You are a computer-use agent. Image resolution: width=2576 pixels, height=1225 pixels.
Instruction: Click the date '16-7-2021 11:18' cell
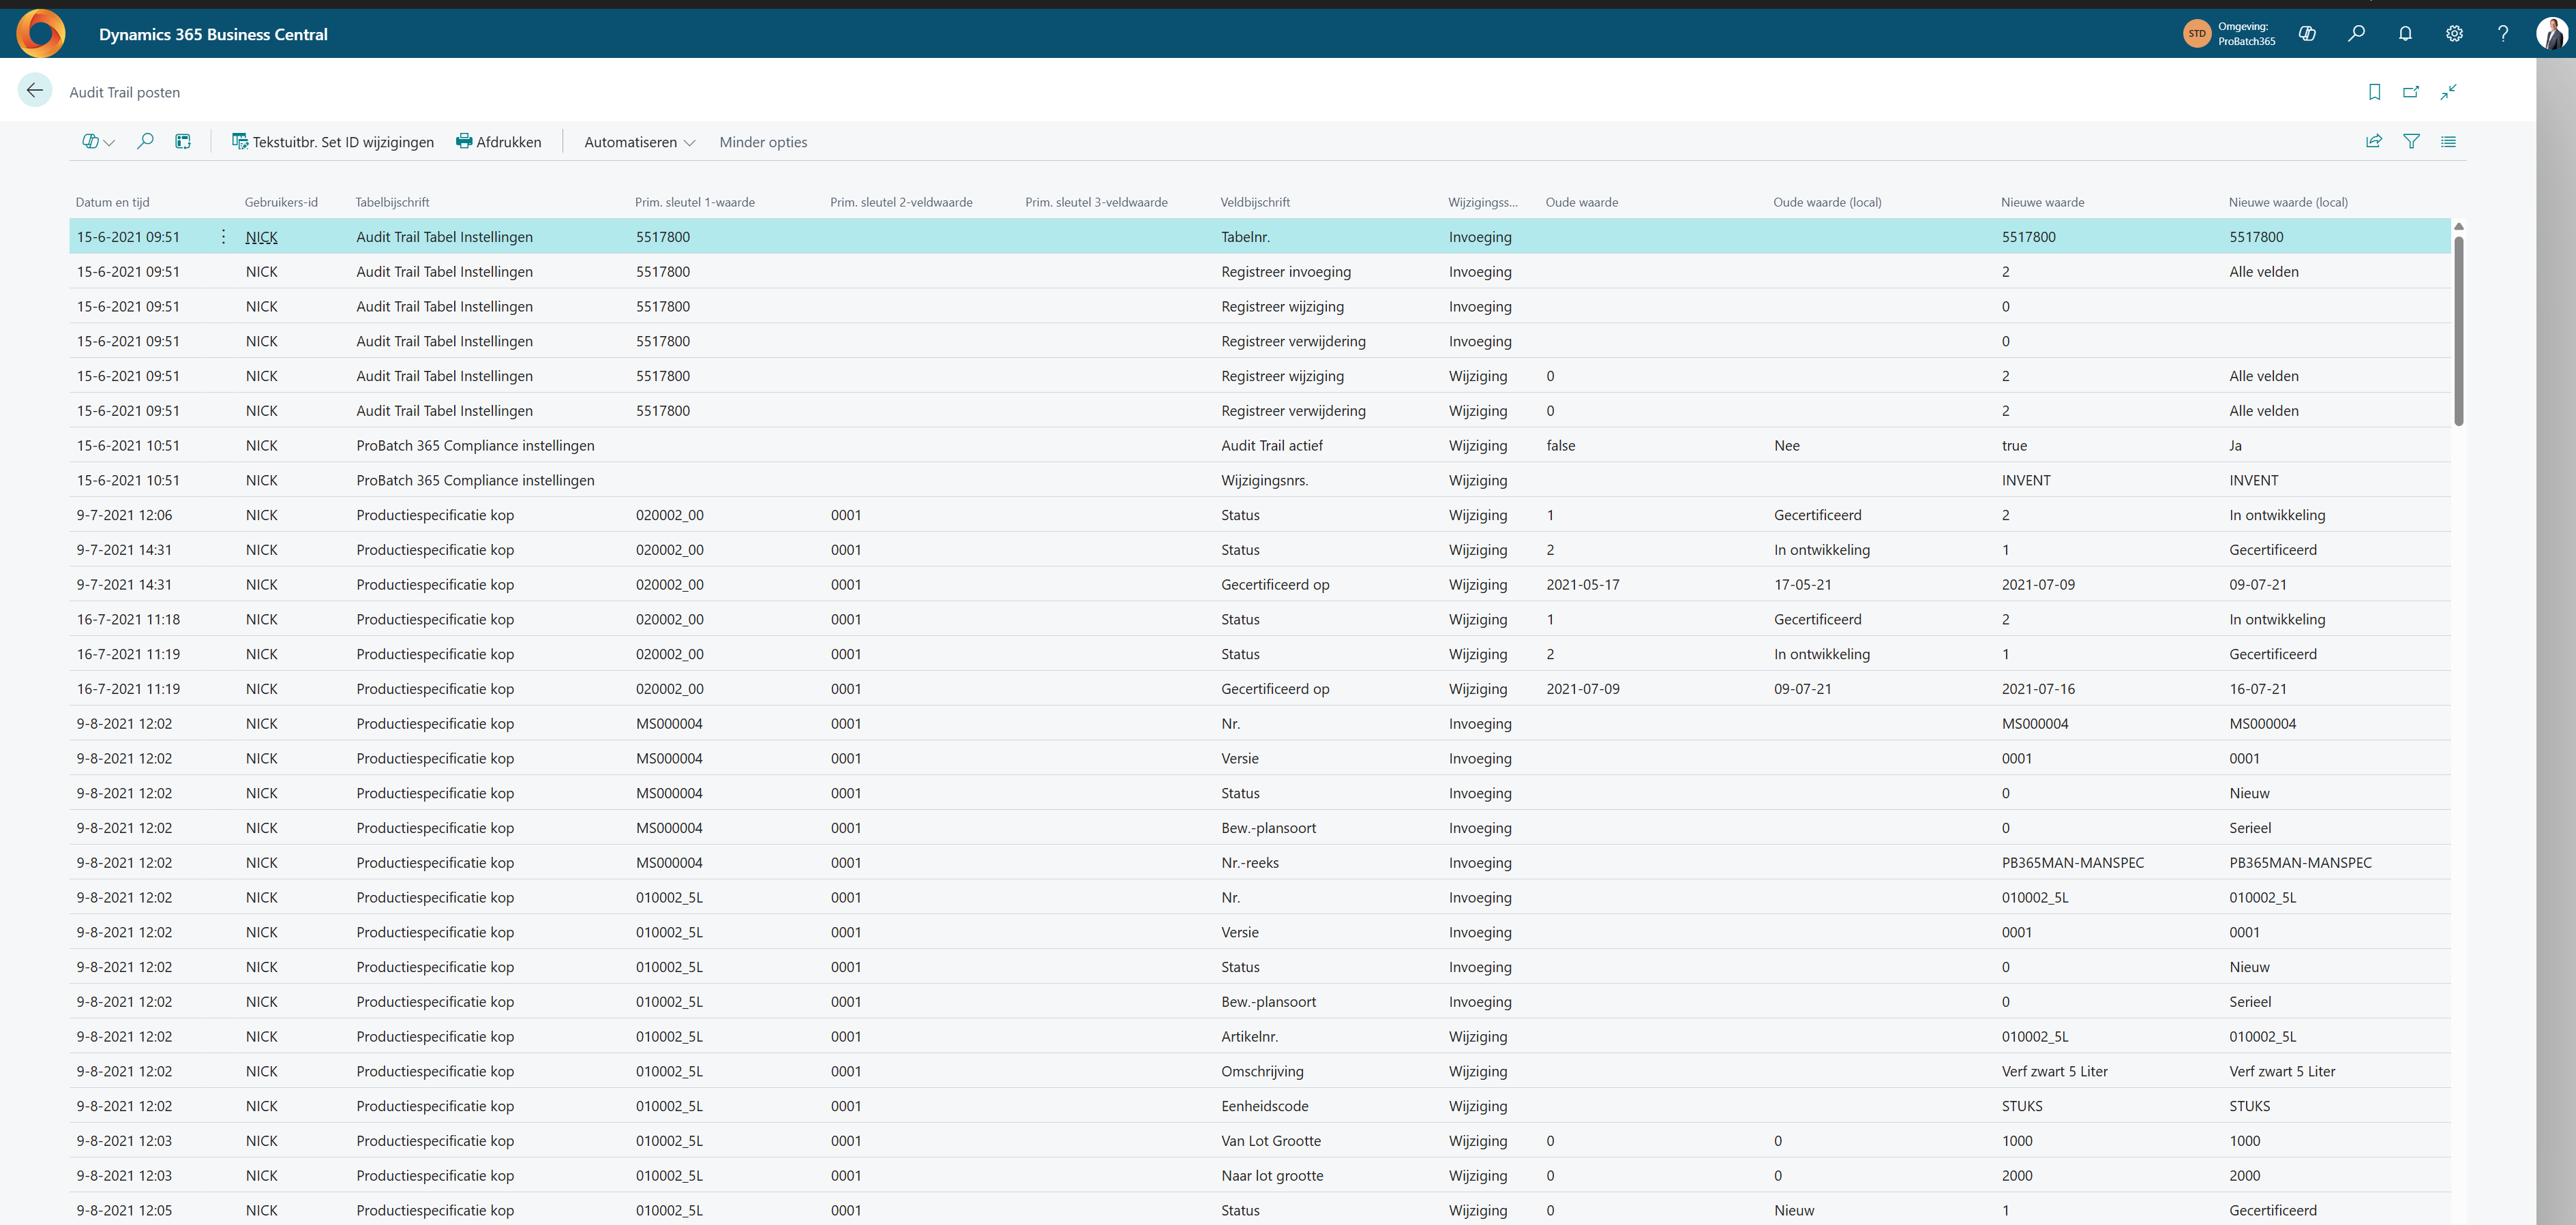128,620
